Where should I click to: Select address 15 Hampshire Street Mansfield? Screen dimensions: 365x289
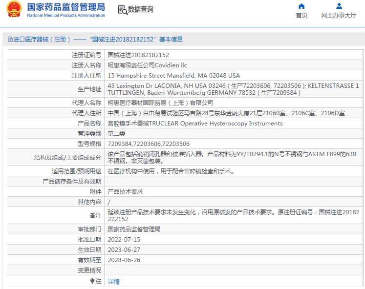(x=173, y=75)
